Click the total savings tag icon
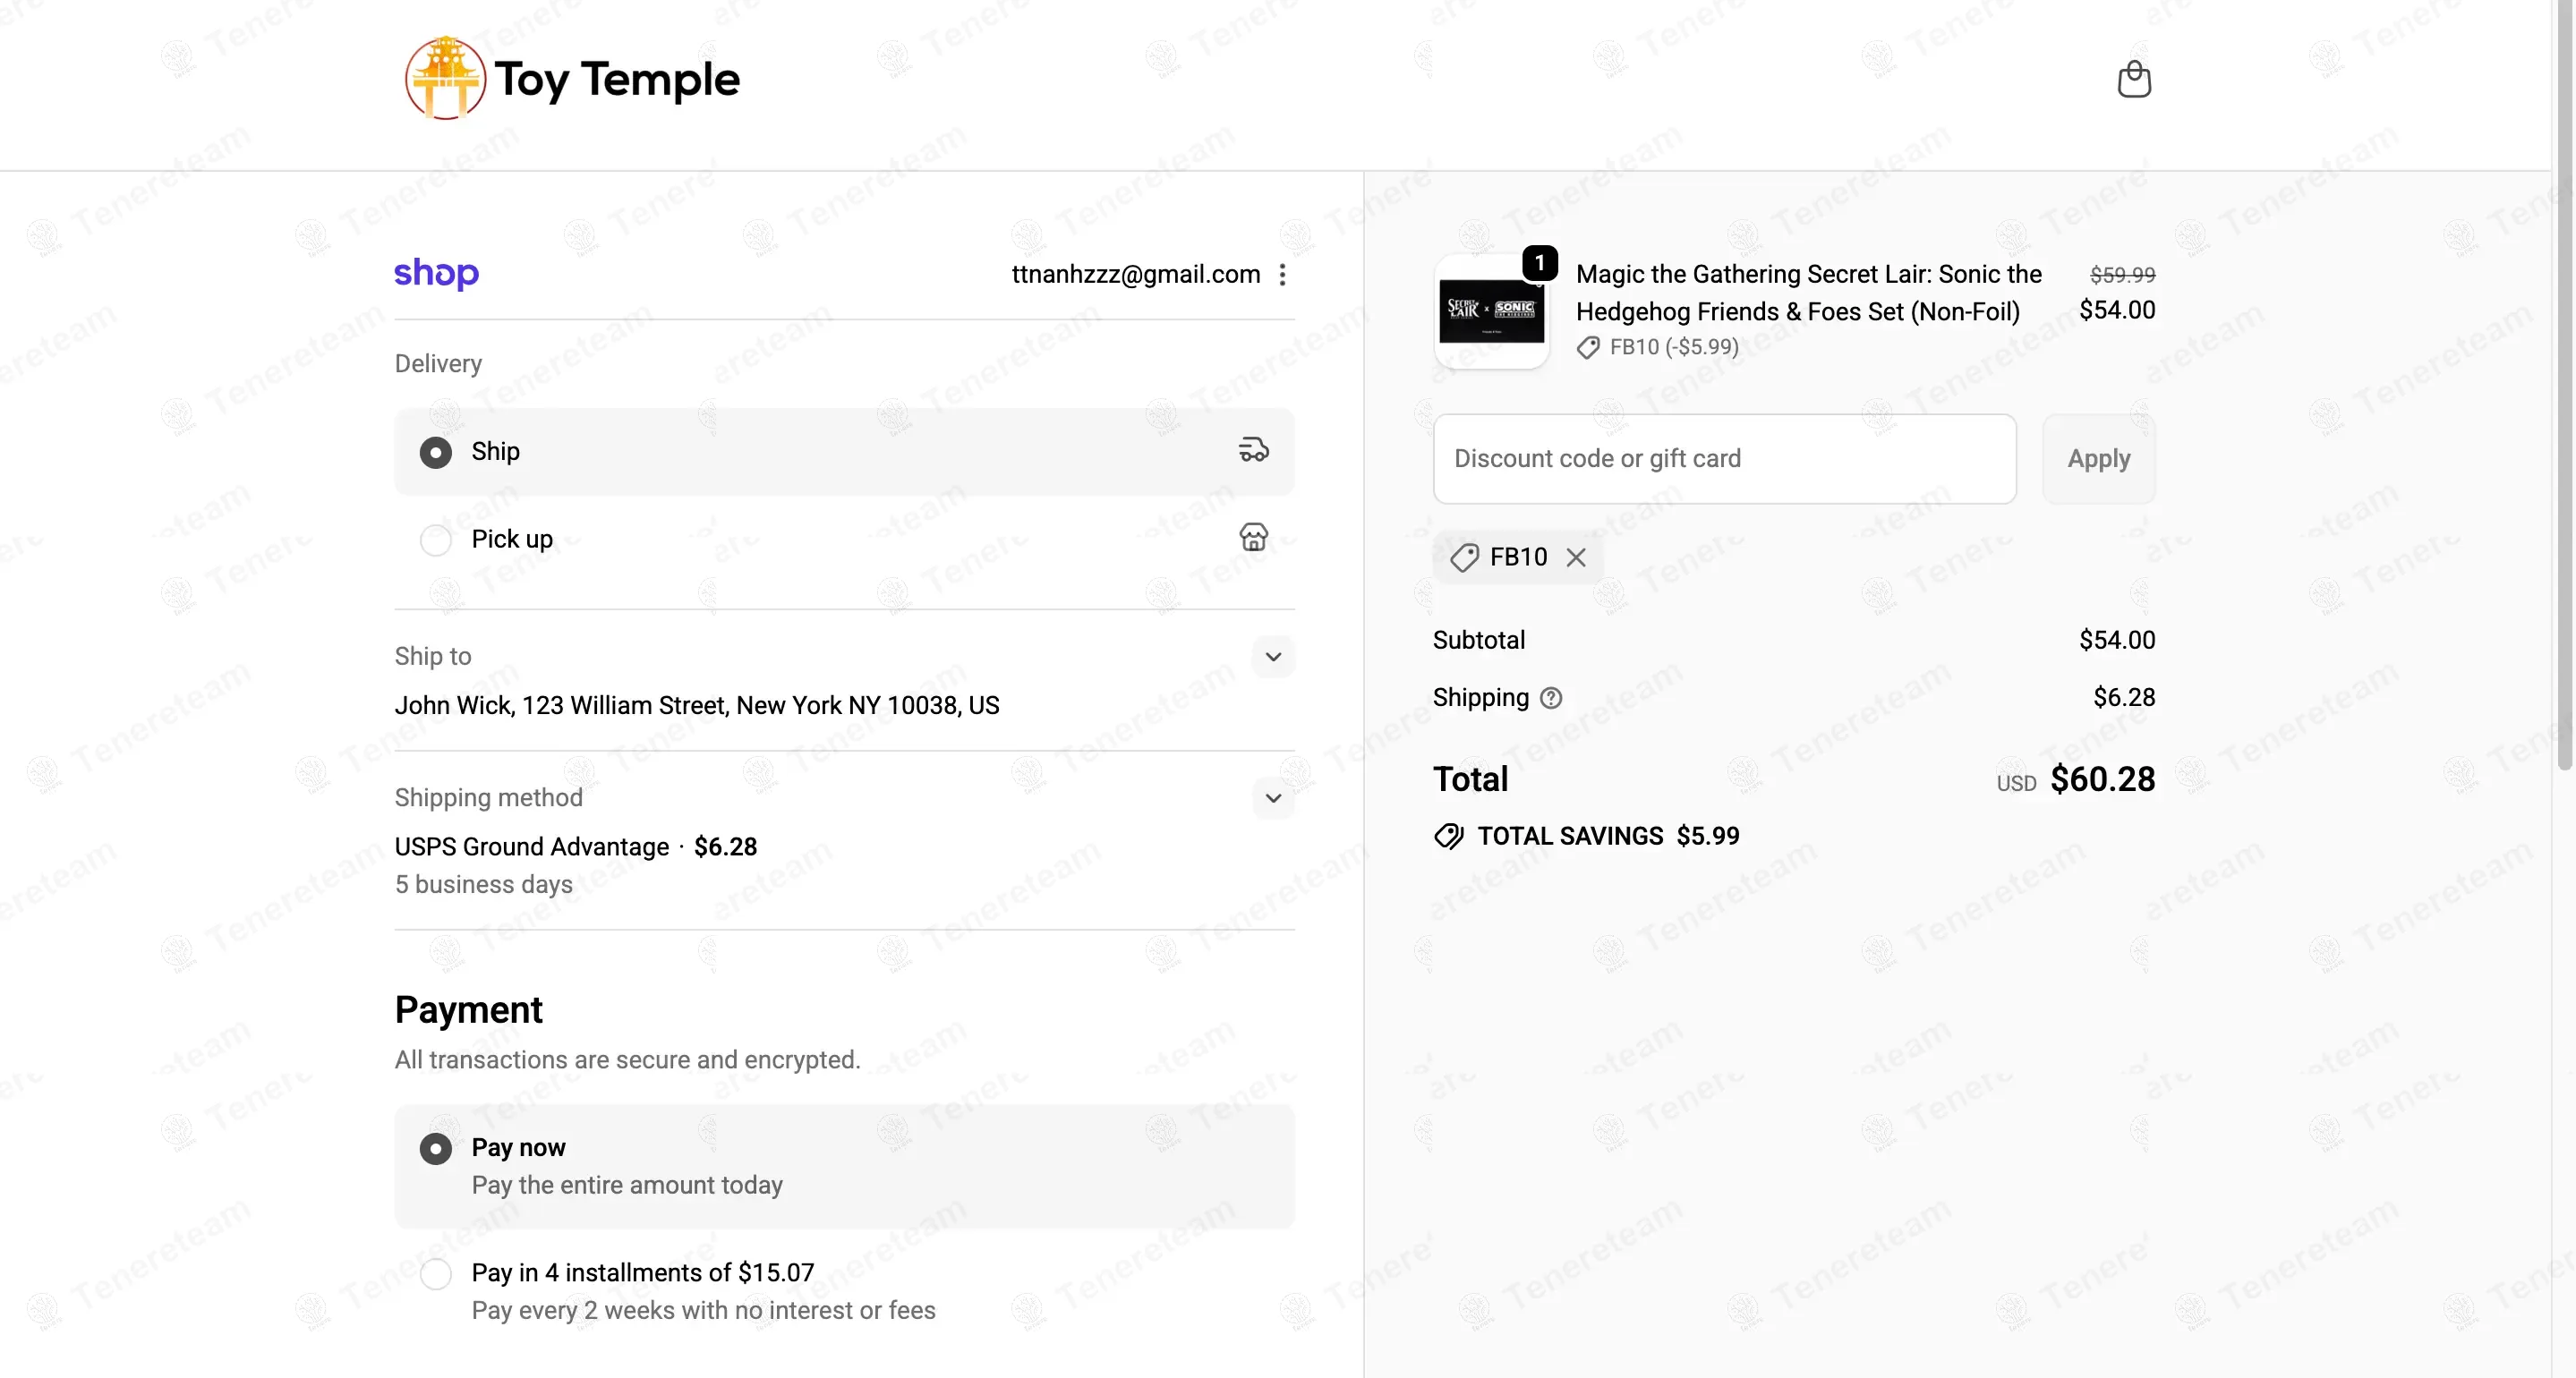Viewport: 2576px width, 1378px height. 1448,836
